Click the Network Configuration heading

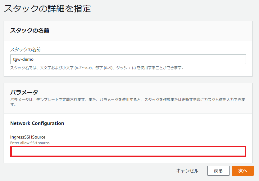click(37, 123)
